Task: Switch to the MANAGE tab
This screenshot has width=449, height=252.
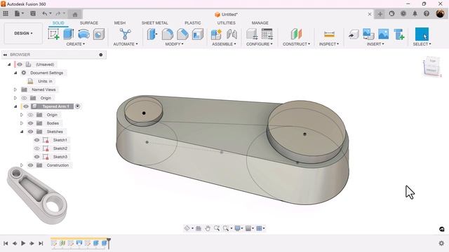Action: coord(260,23)
